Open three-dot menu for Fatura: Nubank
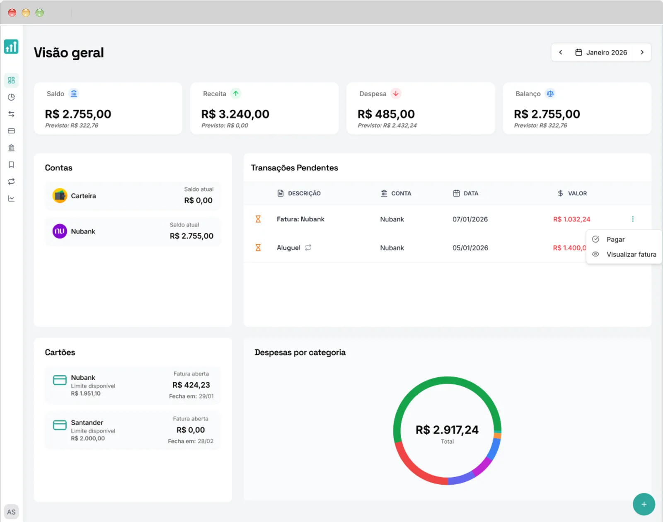This screenshot has height=522, width=663. click(x=632, y=219)
